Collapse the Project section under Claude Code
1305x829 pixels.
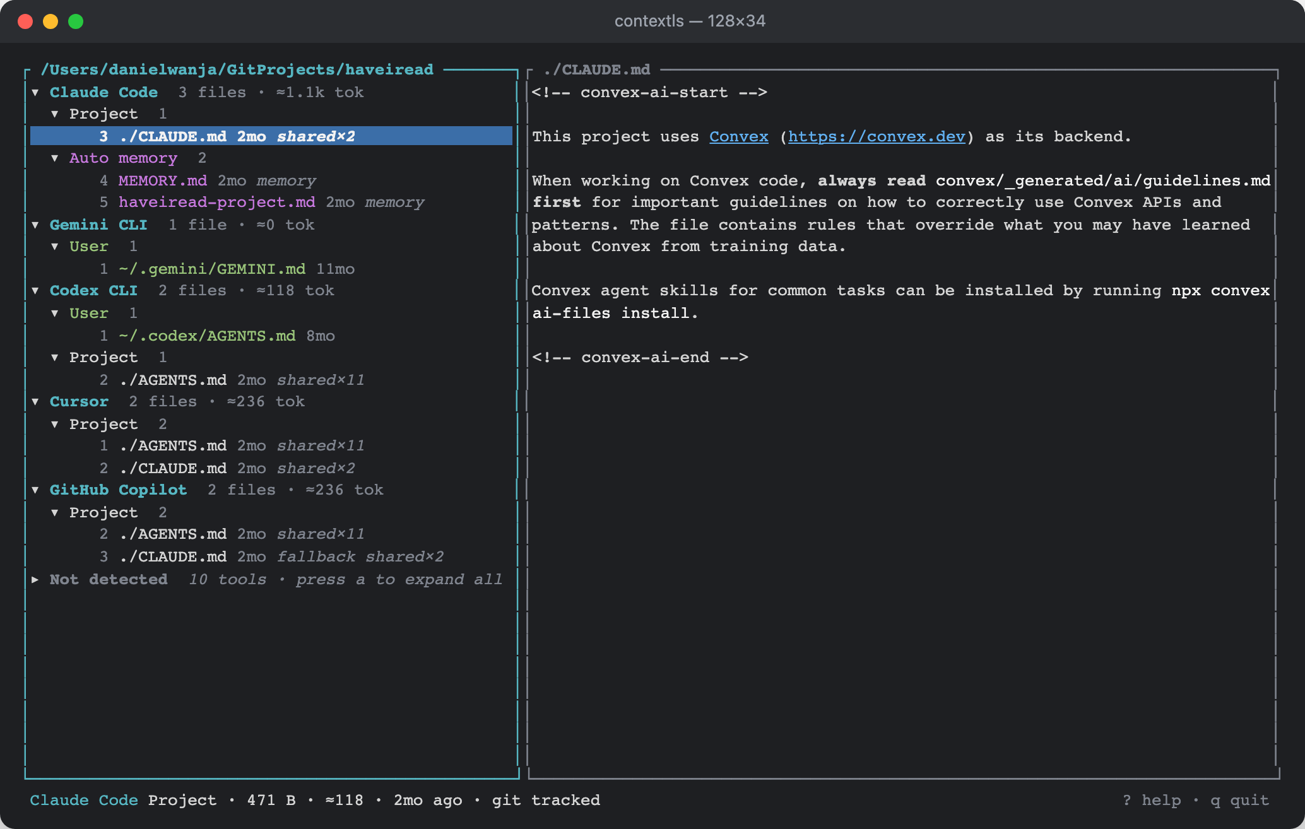(55, 114)
